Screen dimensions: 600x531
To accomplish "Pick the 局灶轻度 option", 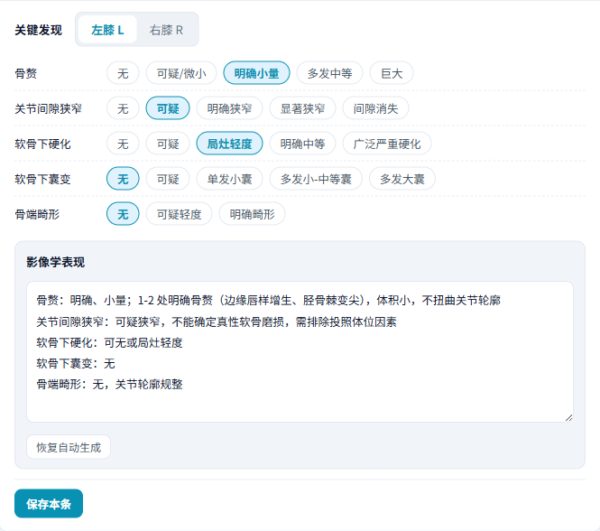I will click(x=229, y=144).
